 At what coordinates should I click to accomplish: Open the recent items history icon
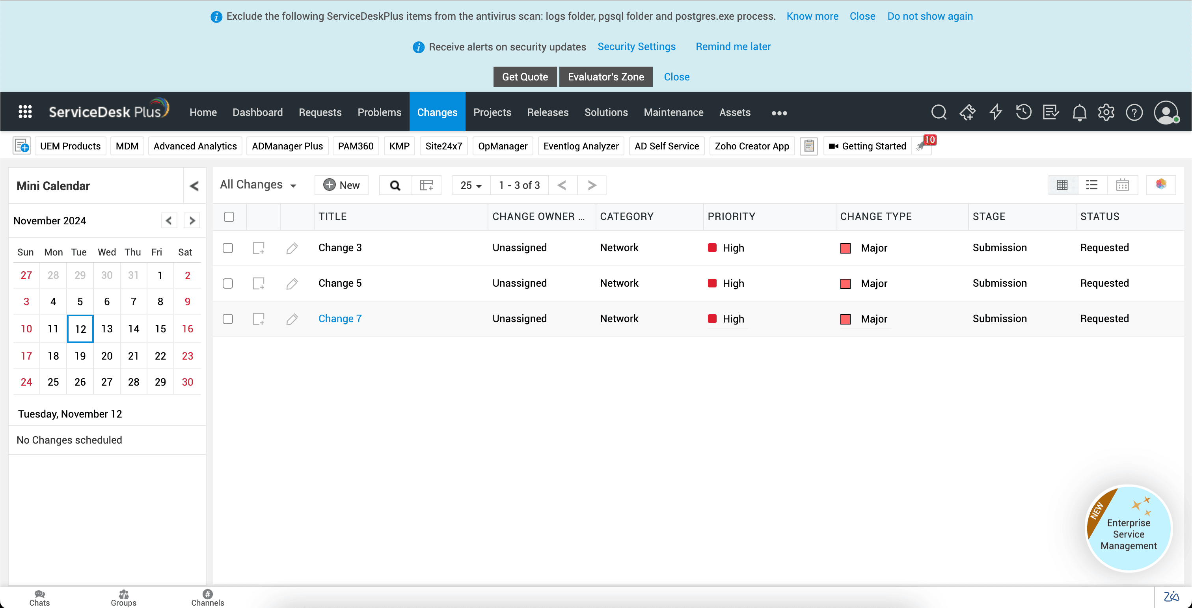[x=1023, y=112]
